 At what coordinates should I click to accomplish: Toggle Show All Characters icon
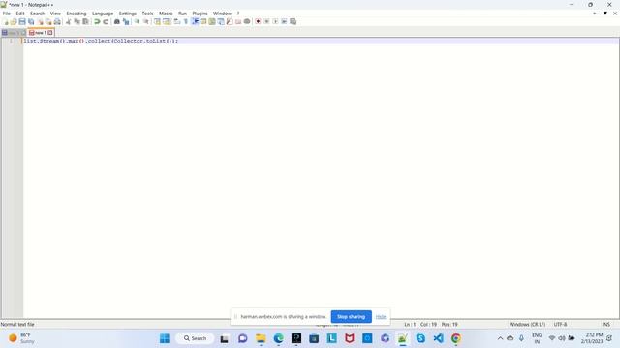tap(185, 21)
